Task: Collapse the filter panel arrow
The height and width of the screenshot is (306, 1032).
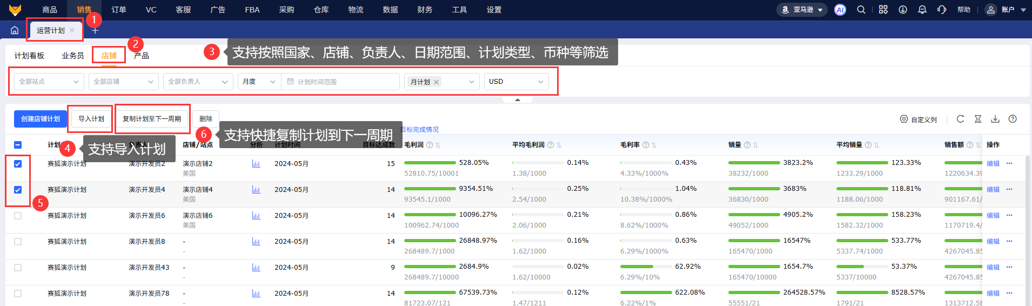Action: (x=517, y=100)
